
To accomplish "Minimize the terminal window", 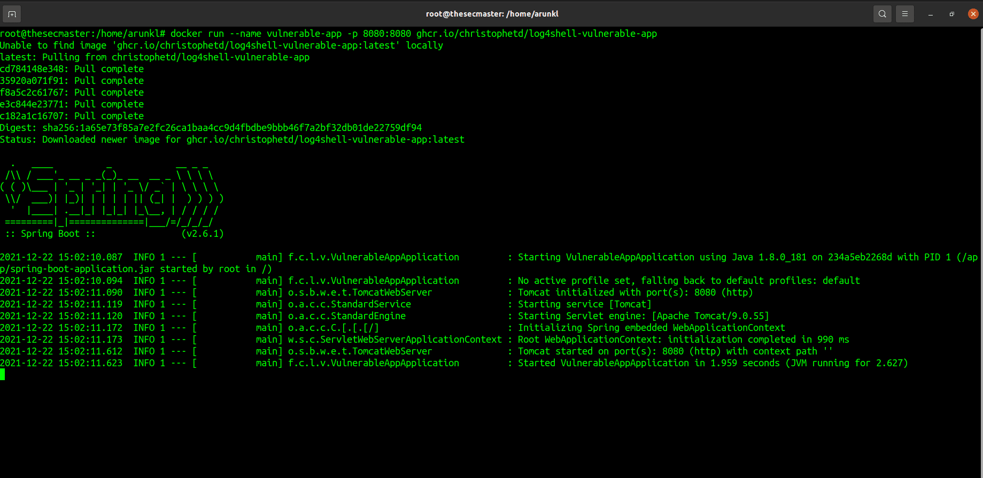I will pos(931,14).
